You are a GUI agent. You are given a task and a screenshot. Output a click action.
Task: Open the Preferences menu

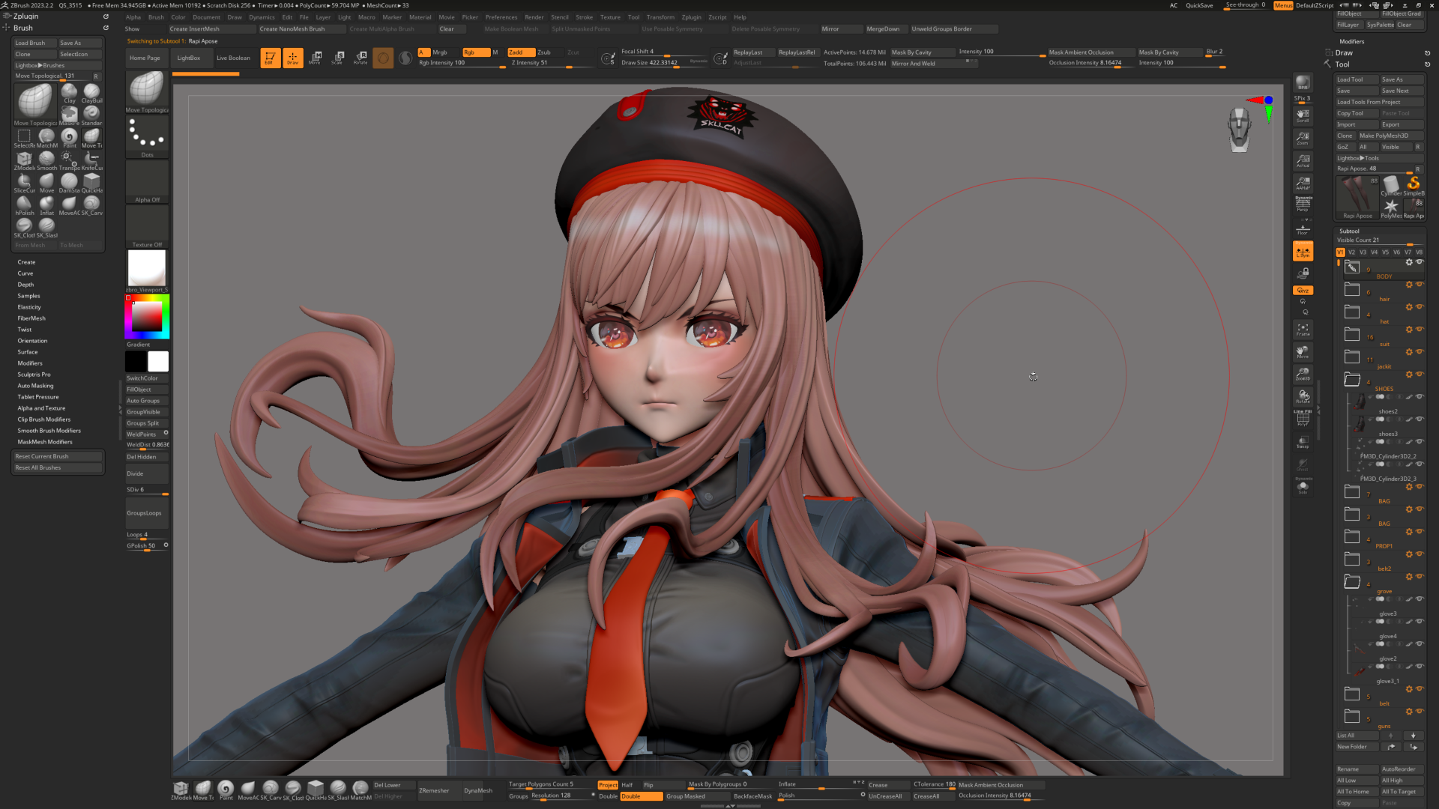coord(501,17)
